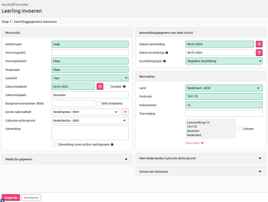The height and width of the screenshot is (202, 268).
Task: Tick Opmerking tonen achter leerlingnaam checkbox
Action: tap(55, 145)
